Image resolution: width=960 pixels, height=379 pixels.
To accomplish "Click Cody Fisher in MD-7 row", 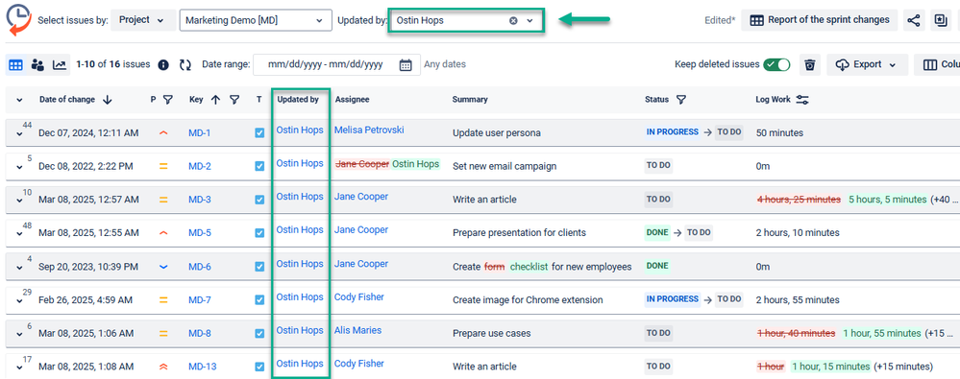I will 359,297.
